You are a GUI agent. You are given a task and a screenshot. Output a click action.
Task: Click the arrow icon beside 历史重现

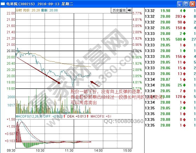[129, 10]
